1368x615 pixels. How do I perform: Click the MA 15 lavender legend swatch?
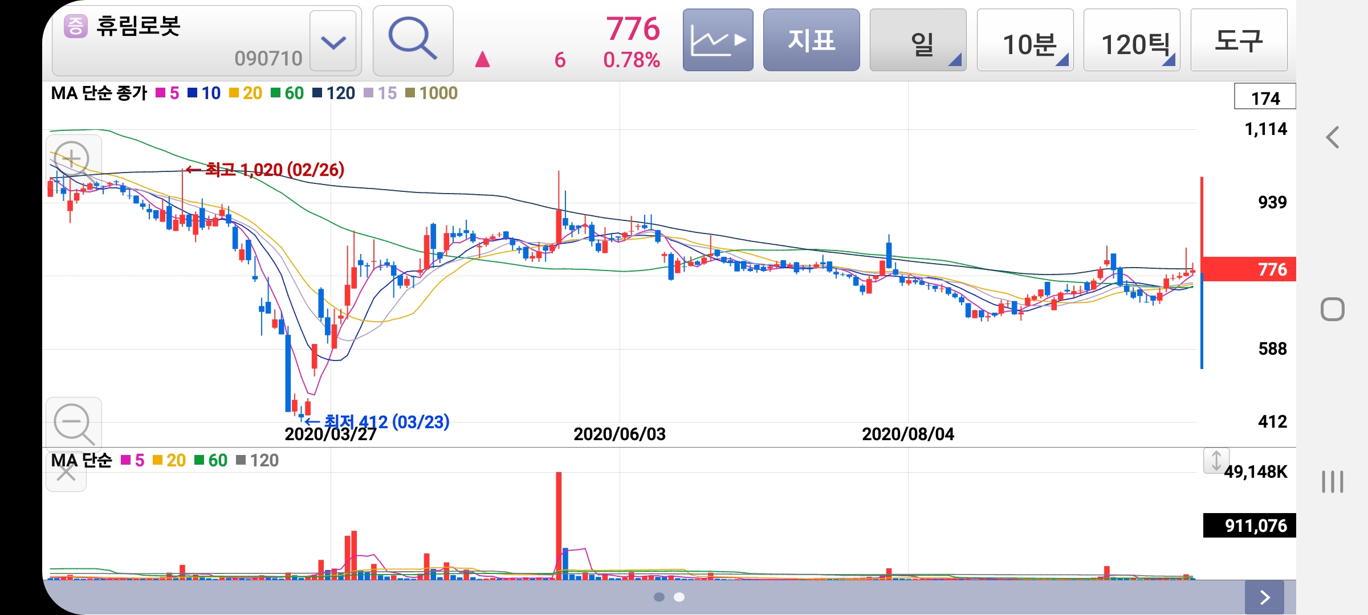click(368, 93)
